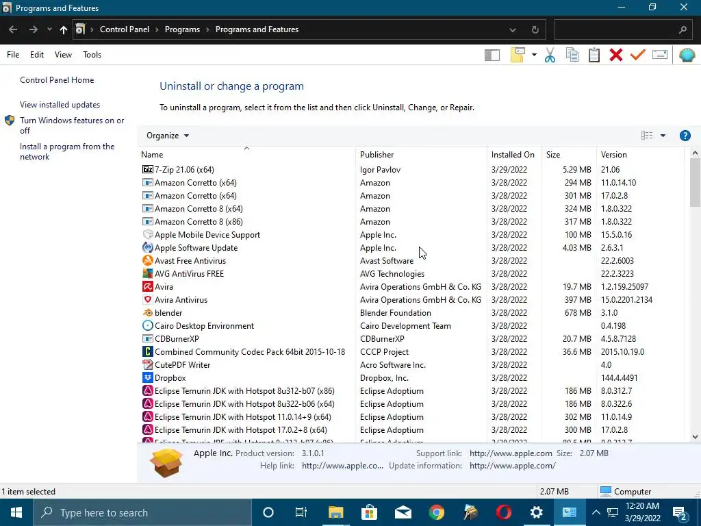Click Control Panel in the breadcrumb
The width and height of the screenshot is (701, 526).
tap(125, 29)
